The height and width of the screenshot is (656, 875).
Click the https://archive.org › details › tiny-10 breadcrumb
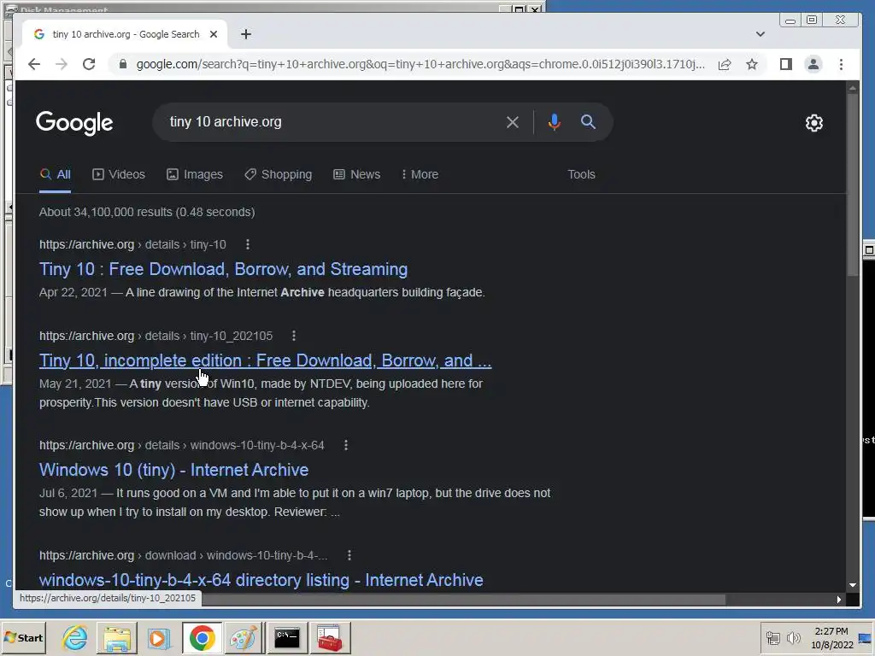132,244
